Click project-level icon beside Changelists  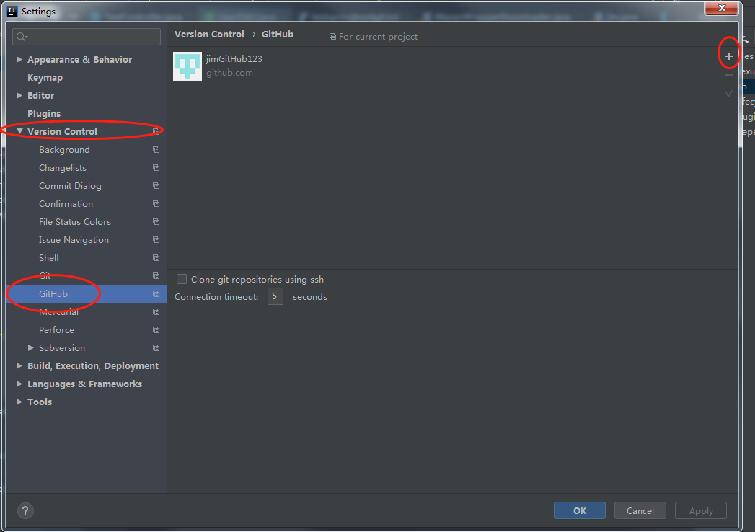(x=156, y=167)
